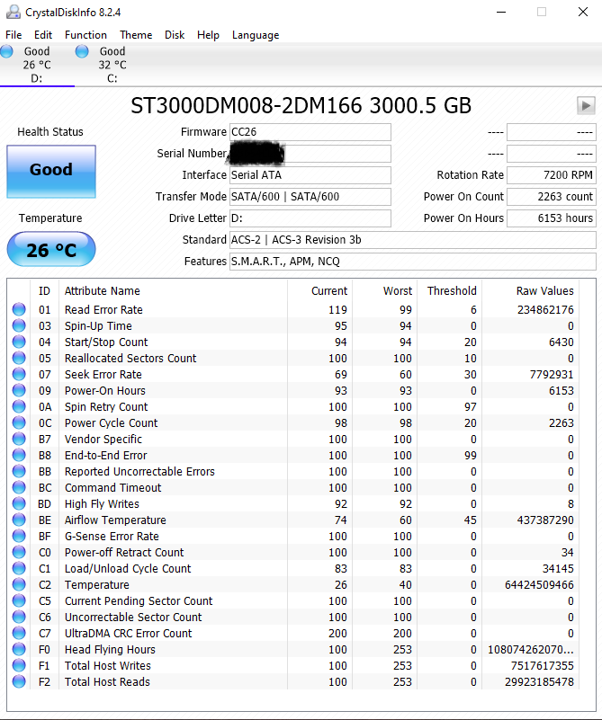602x720 pixels.
Task: Click status icon for Power-off Retract Count
Action: (19, 553)
